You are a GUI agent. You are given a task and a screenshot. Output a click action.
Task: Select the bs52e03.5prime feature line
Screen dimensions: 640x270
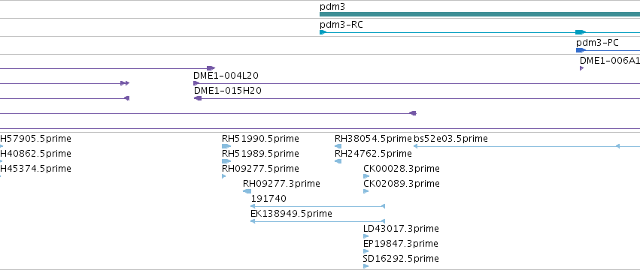point(526,146)
